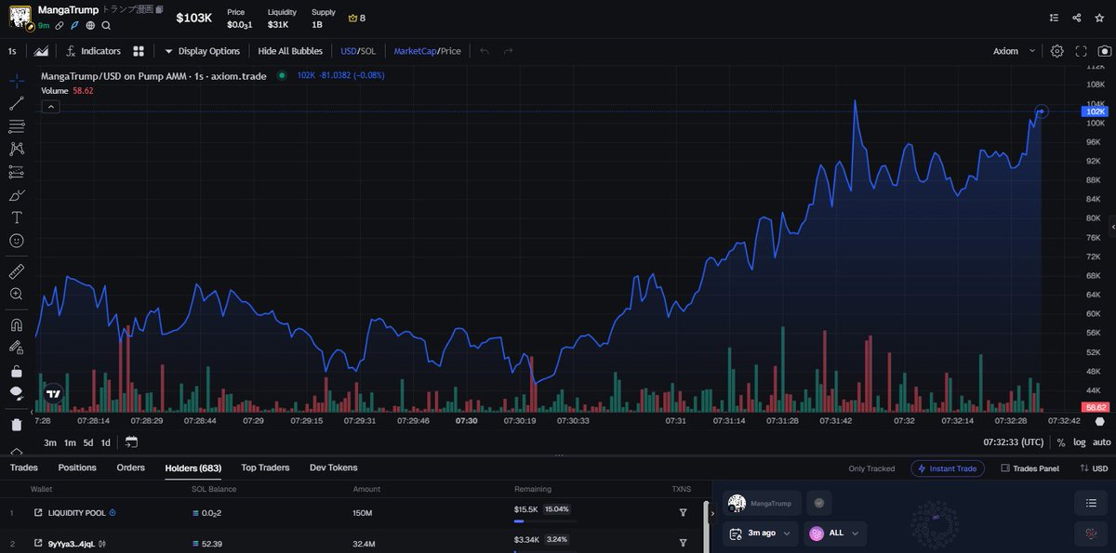
Task: Toggle stay in drawing mode
Action: click(17, 347)
